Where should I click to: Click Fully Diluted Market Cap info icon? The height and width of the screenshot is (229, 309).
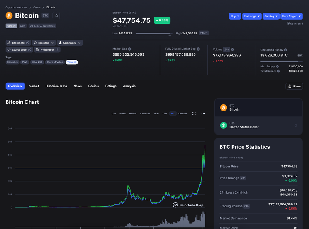(198, 49)
